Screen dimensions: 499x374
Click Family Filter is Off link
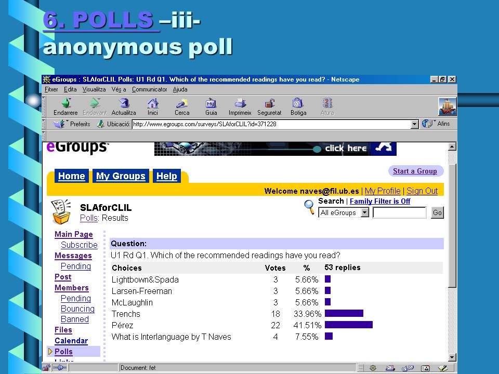click(380, 202)
